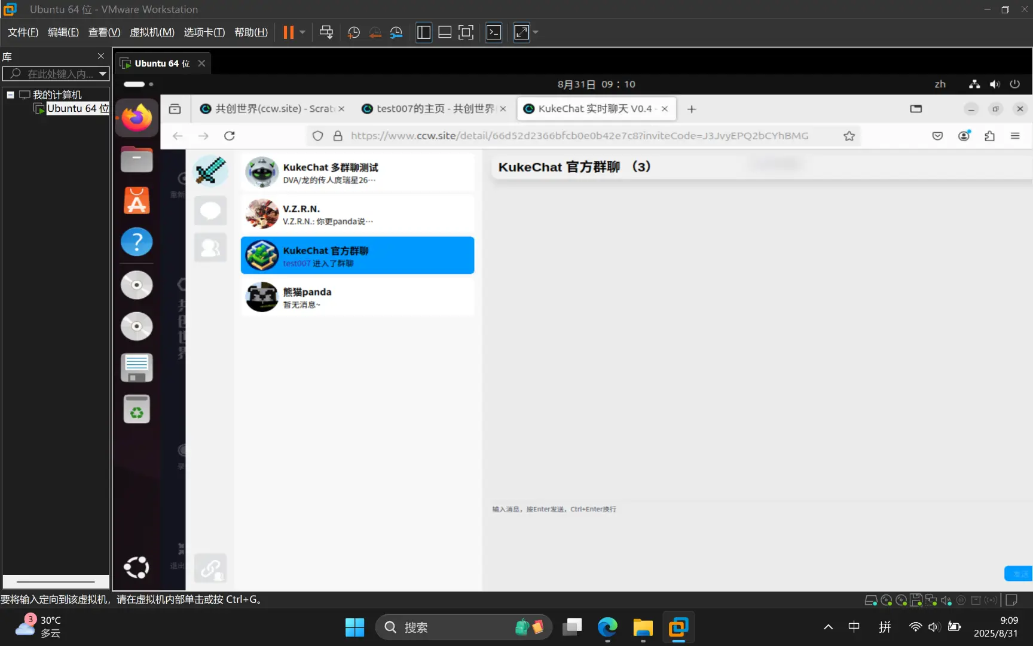The image size is (1033, 646).
Task: Open the 文件(F) menu
Action: click(x=23, y=32)
